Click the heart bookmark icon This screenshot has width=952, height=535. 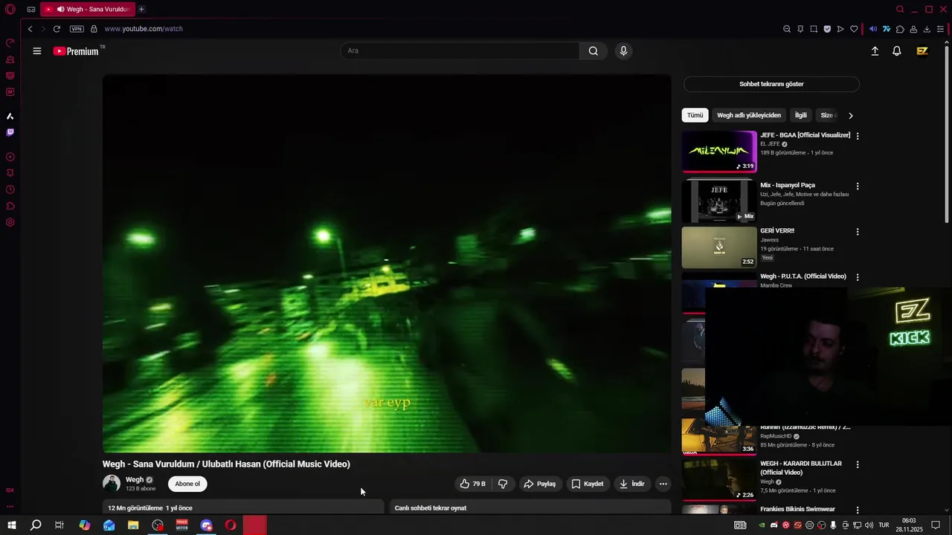(854, 29)
